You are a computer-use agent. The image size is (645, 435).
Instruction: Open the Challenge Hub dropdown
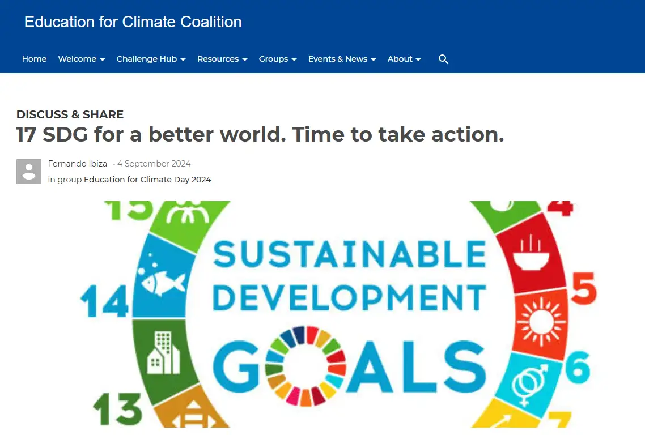coord(151,59)
